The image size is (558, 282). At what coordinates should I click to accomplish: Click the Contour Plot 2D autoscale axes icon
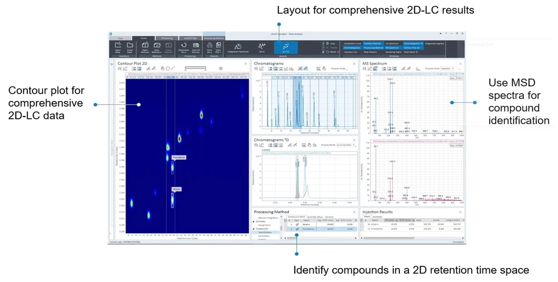125,68
